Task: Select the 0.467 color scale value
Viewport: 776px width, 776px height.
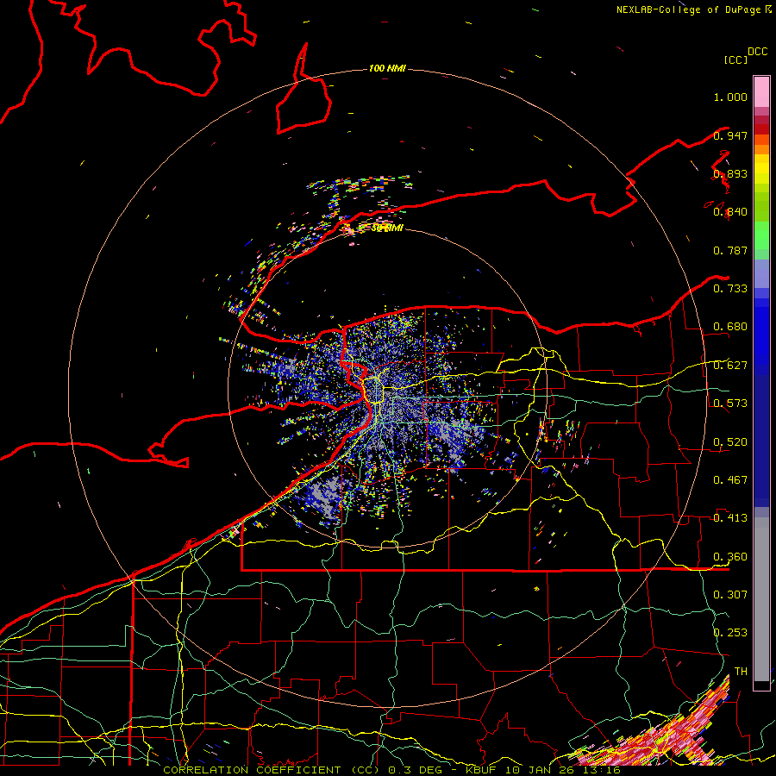Action: coord(730,480)
